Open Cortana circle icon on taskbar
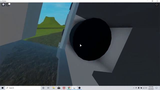Screen dimensions: 160x90 43,88
